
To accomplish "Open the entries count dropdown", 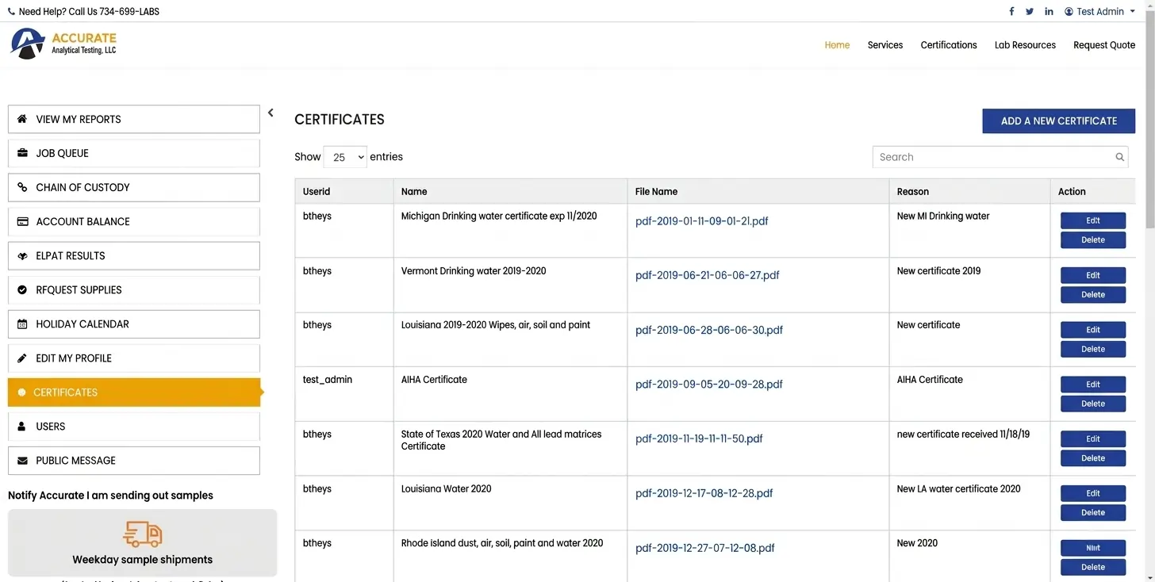I will [345, 157].
